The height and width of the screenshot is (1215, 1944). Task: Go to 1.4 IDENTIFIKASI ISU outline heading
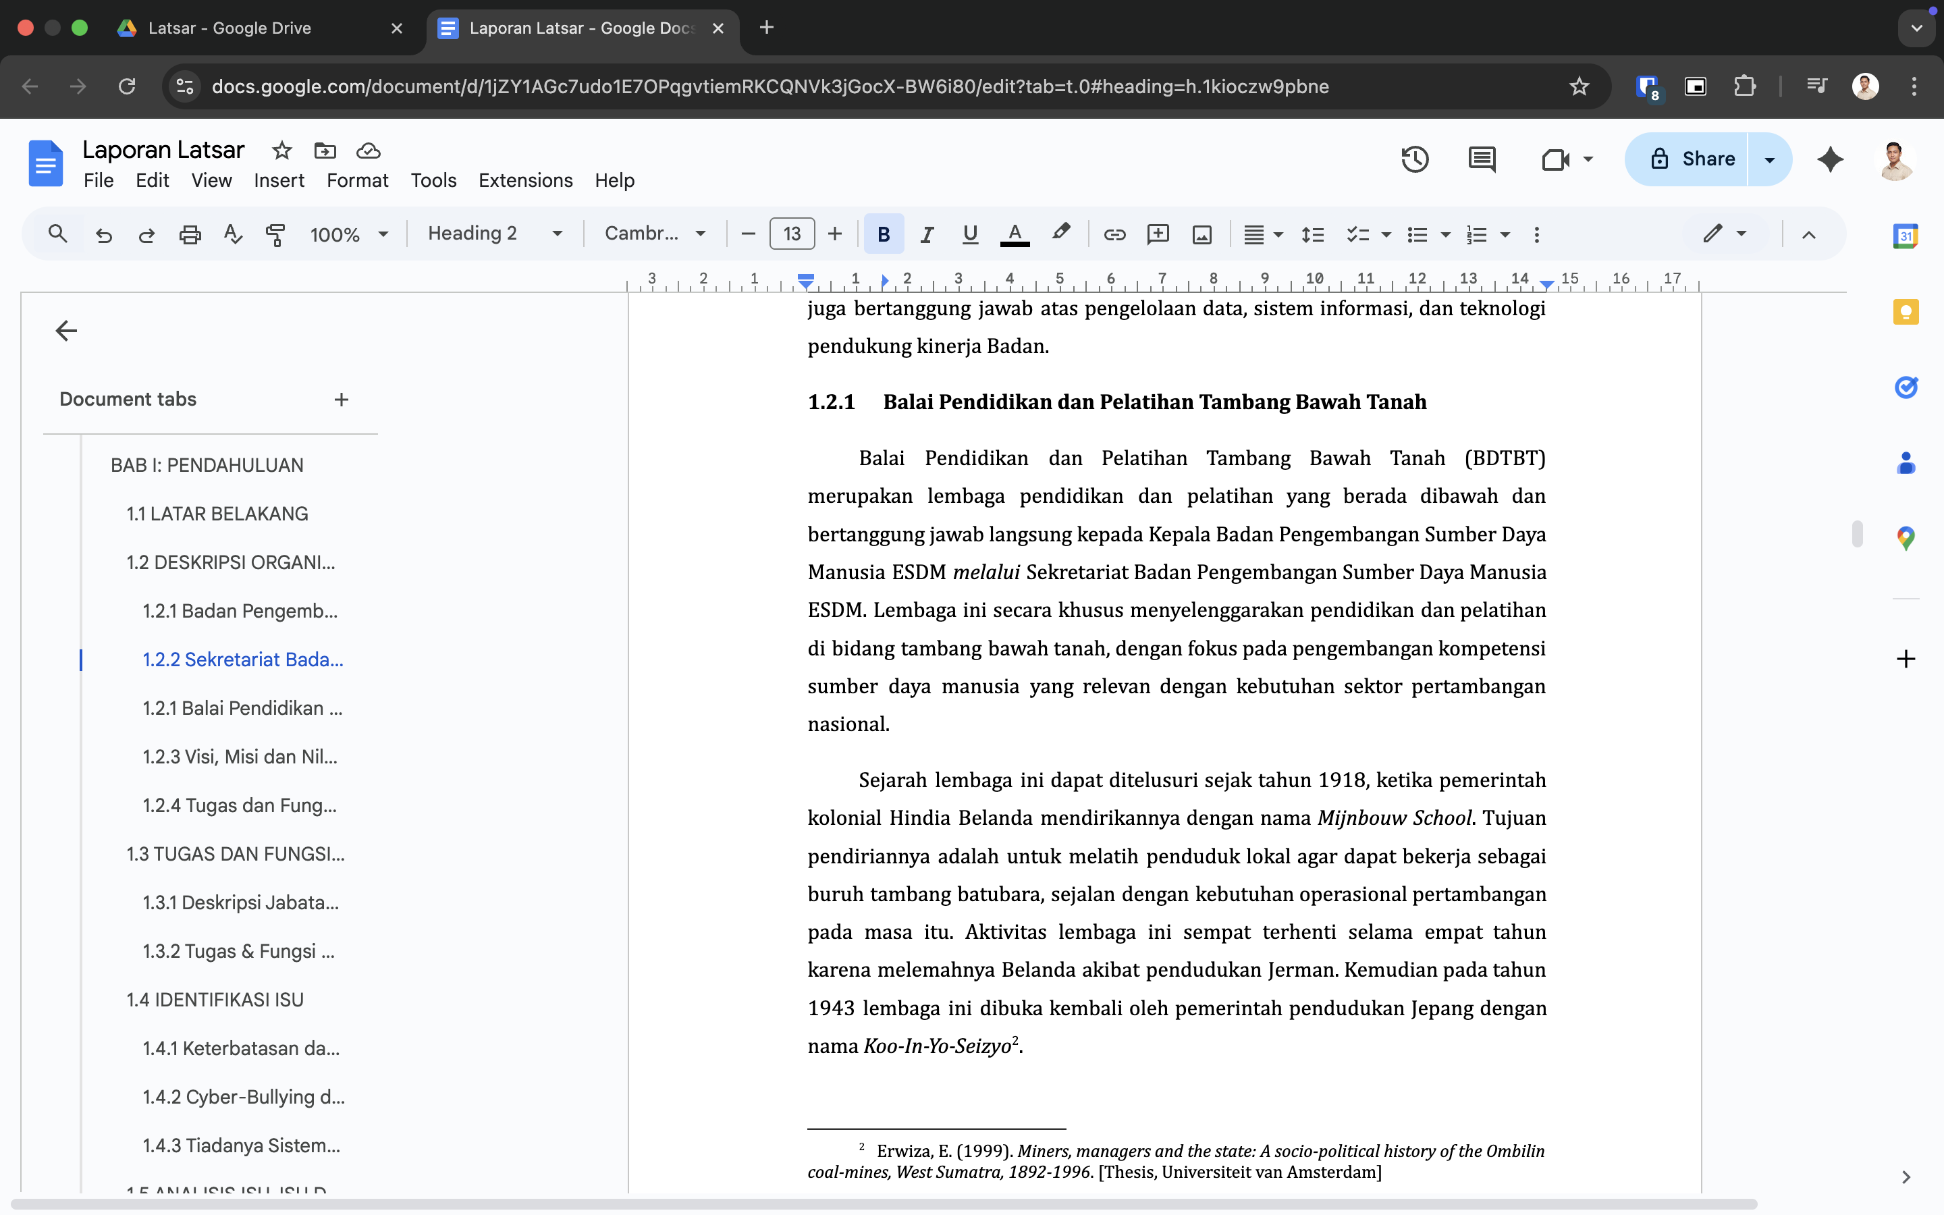(x=215, y=1000)
